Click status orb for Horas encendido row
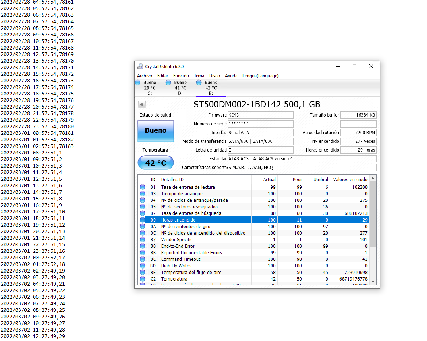Viewport: 427px width, 341px height. tap(143, 220)
